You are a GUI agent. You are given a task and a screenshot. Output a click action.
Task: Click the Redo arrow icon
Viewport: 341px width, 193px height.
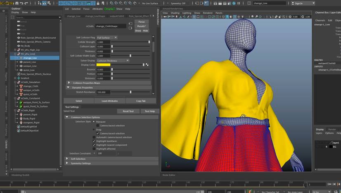coord(26,3)
